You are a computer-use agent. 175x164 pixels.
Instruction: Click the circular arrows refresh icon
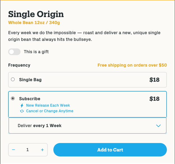coord(22,111)
